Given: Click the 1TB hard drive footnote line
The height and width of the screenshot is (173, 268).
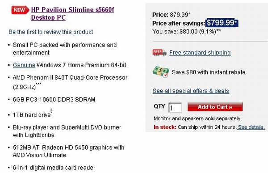Looking at the screenshot, I should point(33,114).
